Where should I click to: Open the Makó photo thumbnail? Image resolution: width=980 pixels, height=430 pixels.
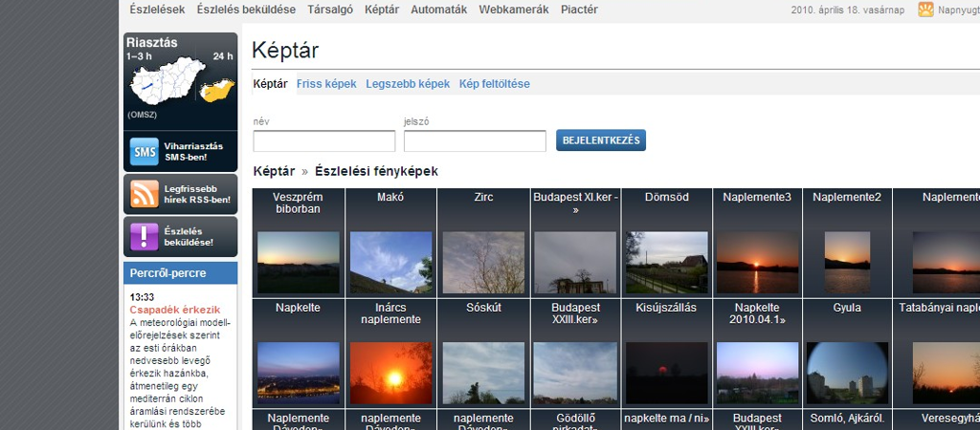tap(390, 262)
